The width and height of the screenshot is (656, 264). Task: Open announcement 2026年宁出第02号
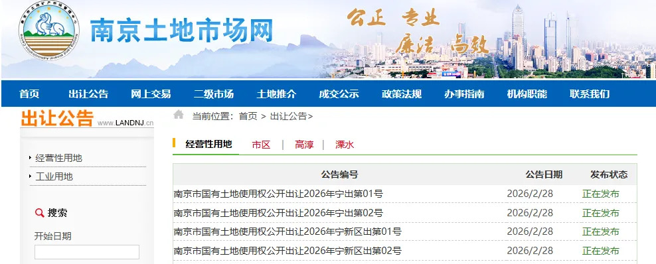[x=278, y=213]
